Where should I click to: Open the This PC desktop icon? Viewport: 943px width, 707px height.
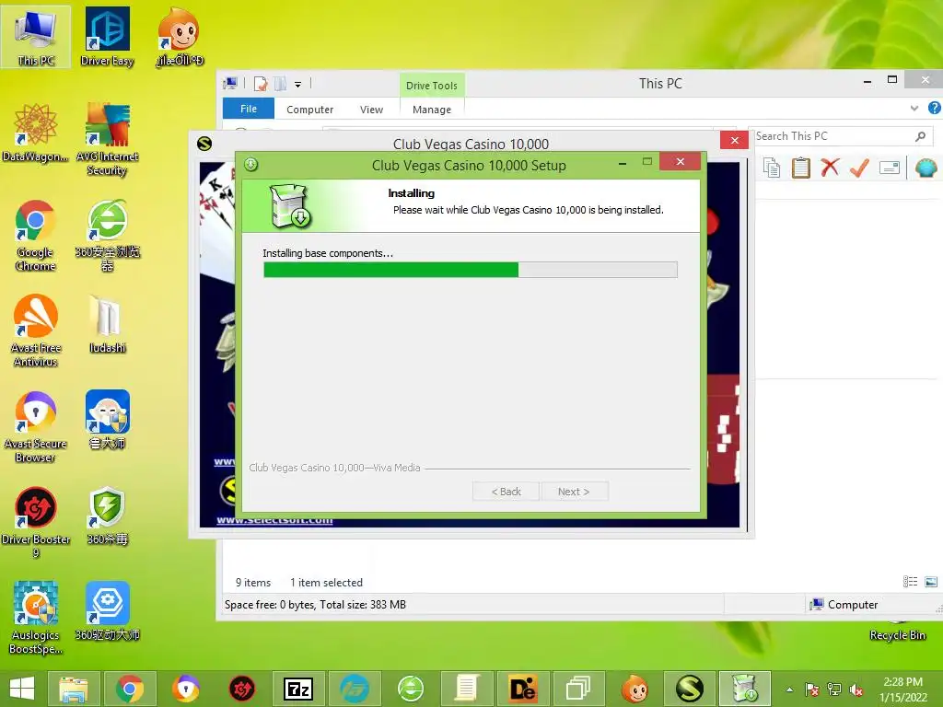(36, 36)
